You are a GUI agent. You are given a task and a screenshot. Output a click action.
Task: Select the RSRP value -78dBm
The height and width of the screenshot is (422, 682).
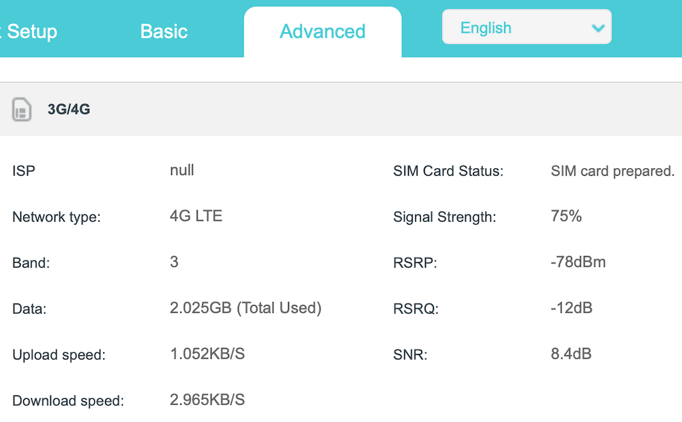click(578, 262)
